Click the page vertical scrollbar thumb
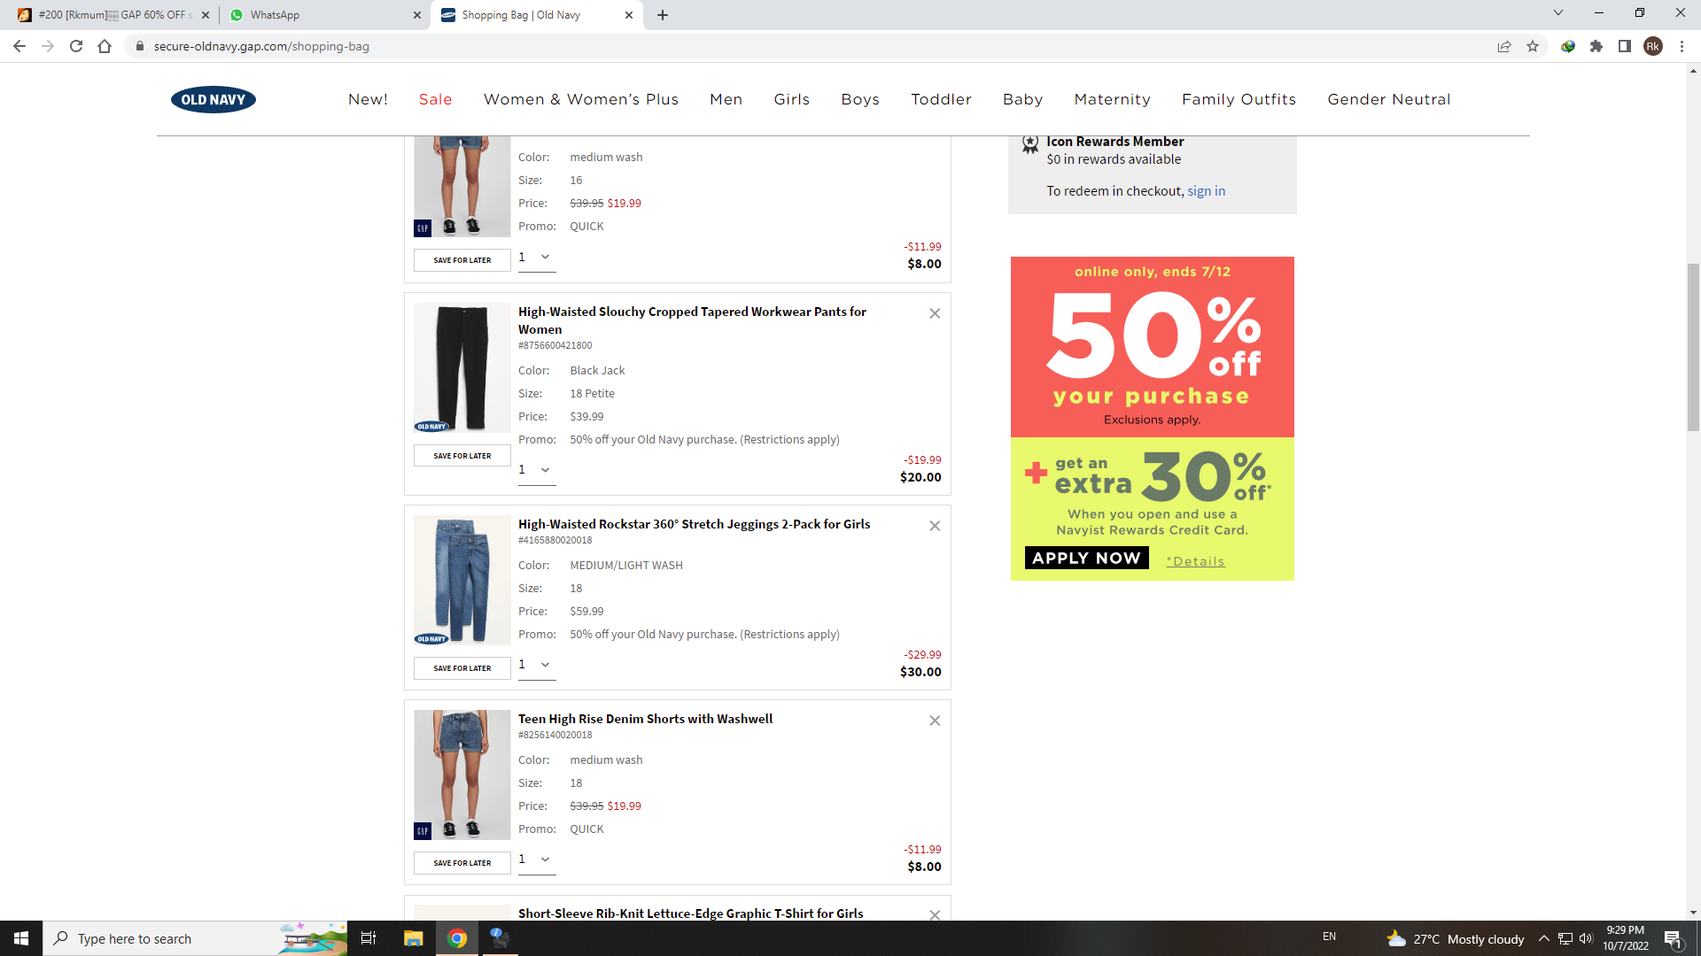The image size is (1701, 956). point(1693,347)
